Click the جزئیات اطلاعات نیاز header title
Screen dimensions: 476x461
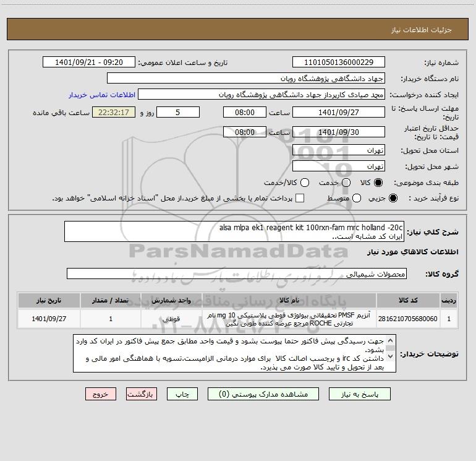(422, 30)
